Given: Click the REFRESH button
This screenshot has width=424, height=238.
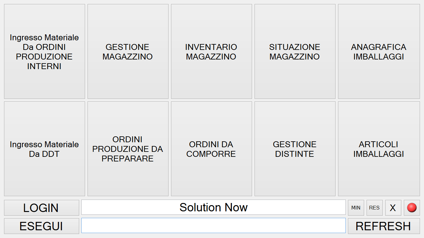Looking at the screenshot, I should click(384, 226).
